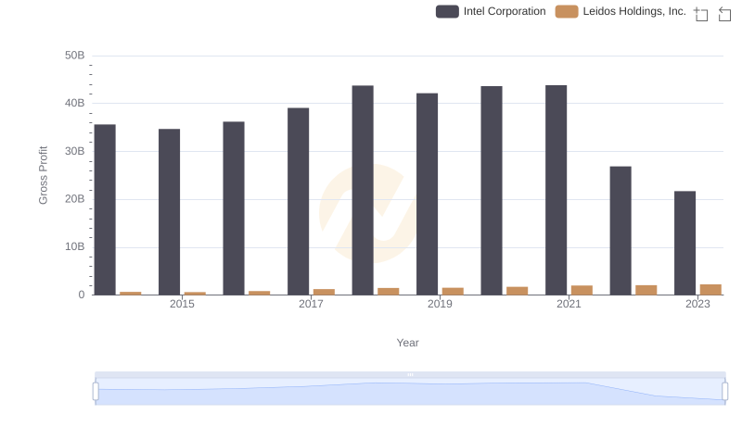Click the 10B y-axis label

pos(75,247)
